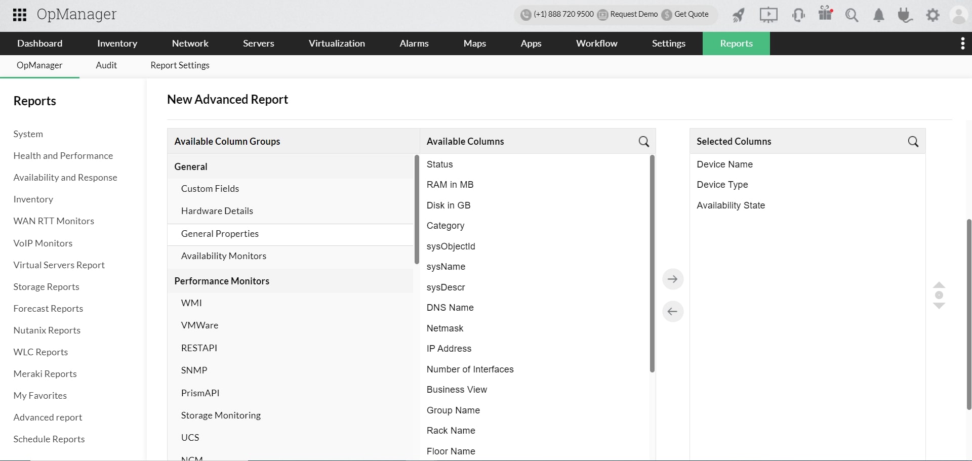This screenshot has width=972, height=461.
Task: Select Storage Reports in the sidebar
Action: pos(47,286)
